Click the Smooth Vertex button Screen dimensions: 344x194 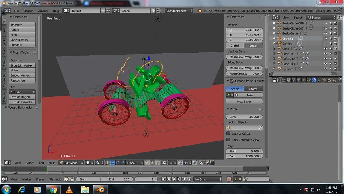tap(22, 75)
